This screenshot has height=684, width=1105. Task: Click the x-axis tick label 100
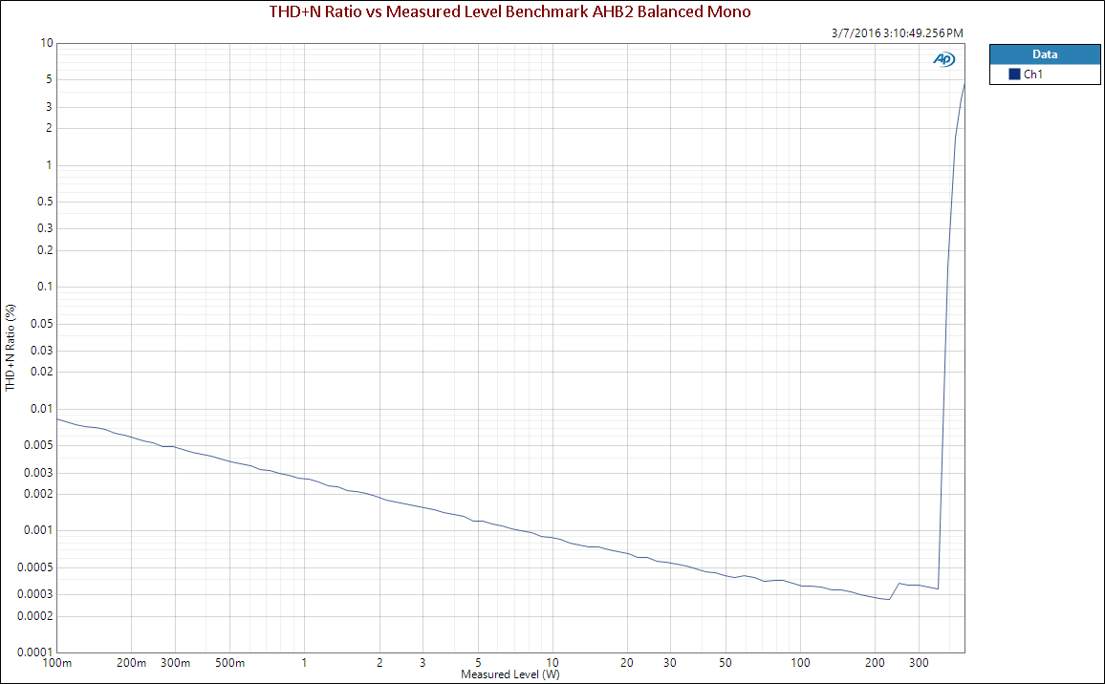[801, 663]
